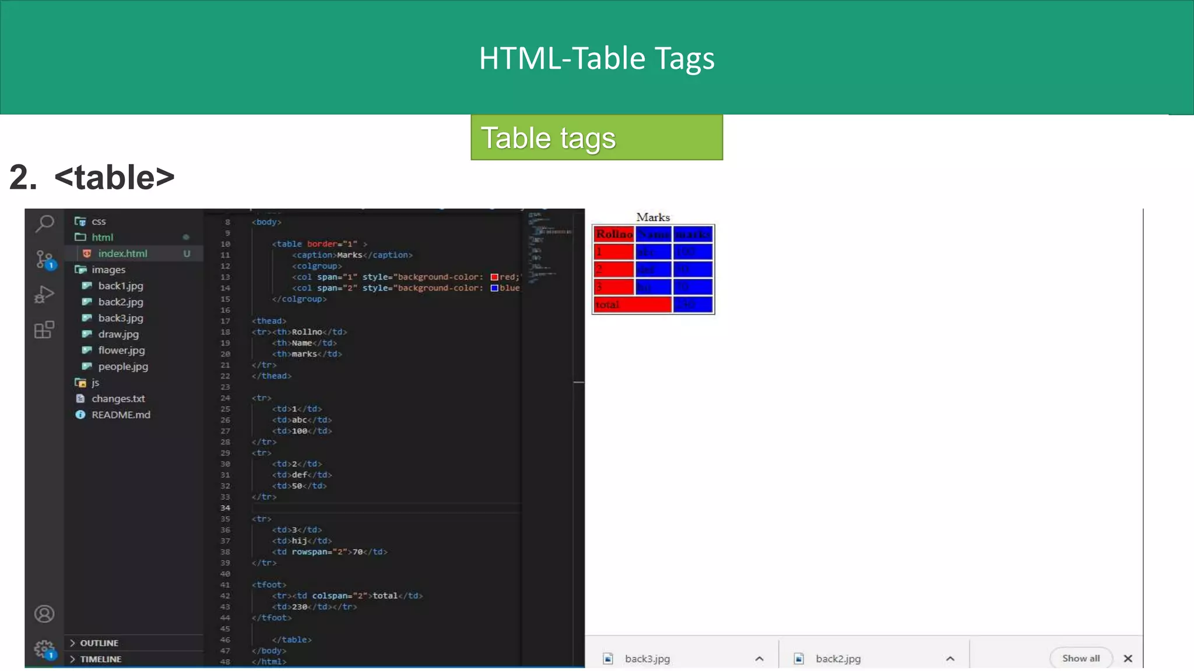
Task: Click the Rollno header cell in table
Action: 614,234
